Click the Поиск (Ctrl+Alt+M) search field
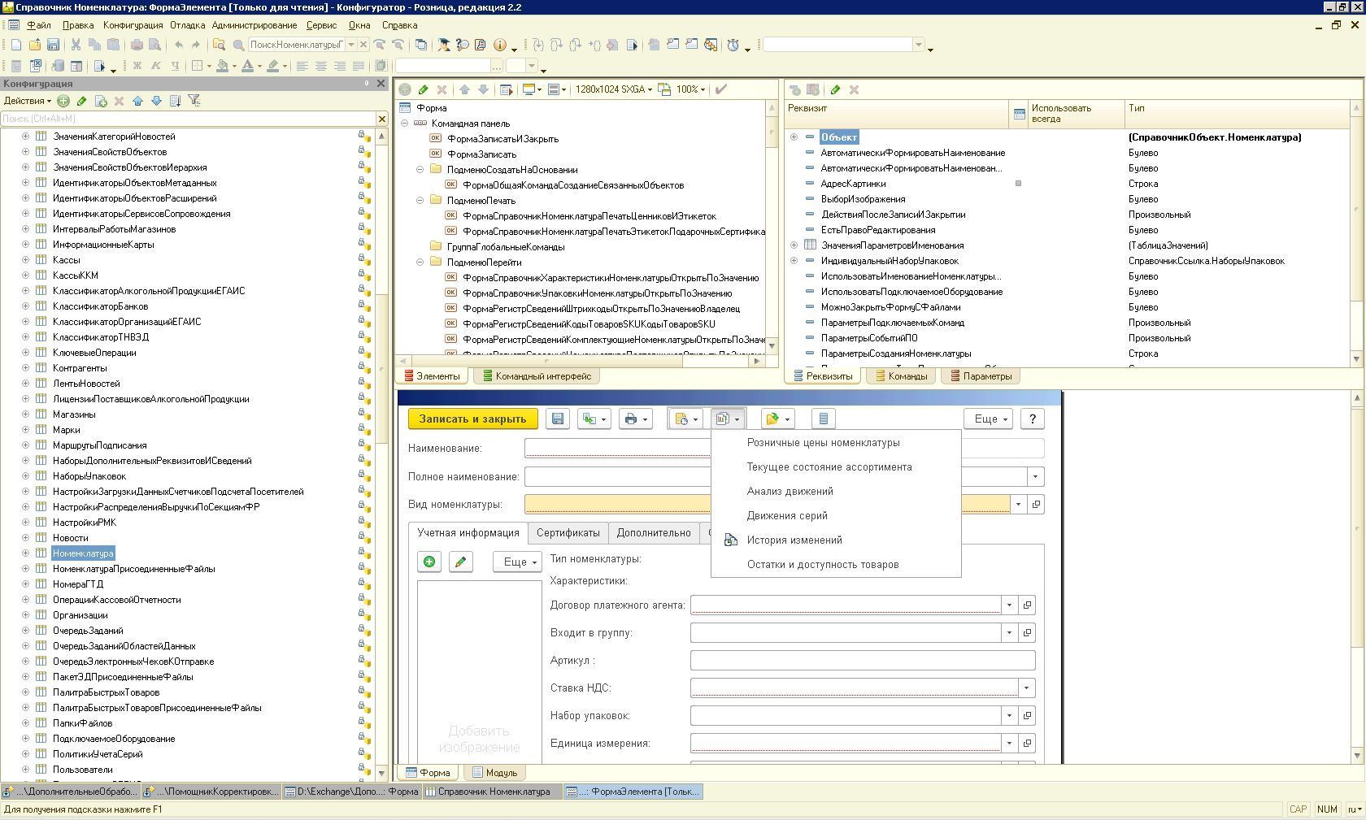 (188, 119)
